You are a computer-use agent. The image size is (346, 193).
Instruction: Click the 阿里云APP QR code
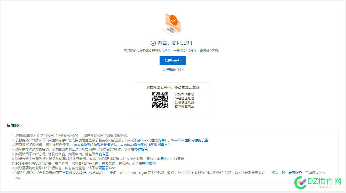[x=160, y=100]
